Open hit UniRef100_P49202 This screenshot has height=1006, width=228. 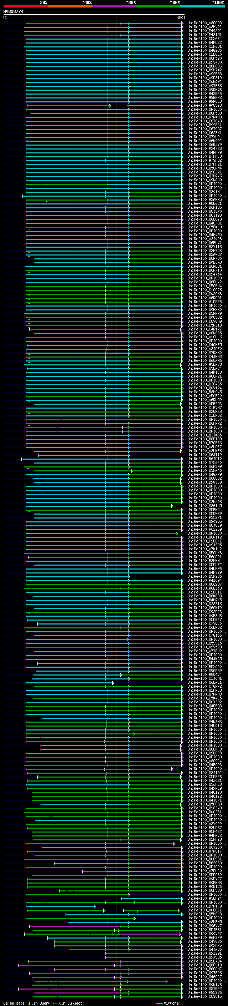204,31
